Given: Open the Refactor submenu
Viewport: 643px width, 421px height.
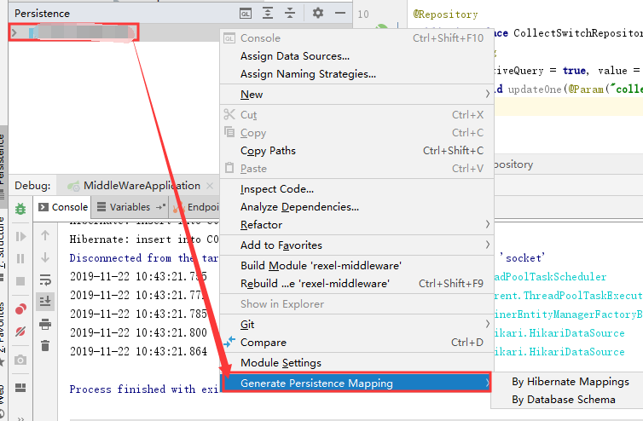Looking at the screenshot, I should 356,225.
